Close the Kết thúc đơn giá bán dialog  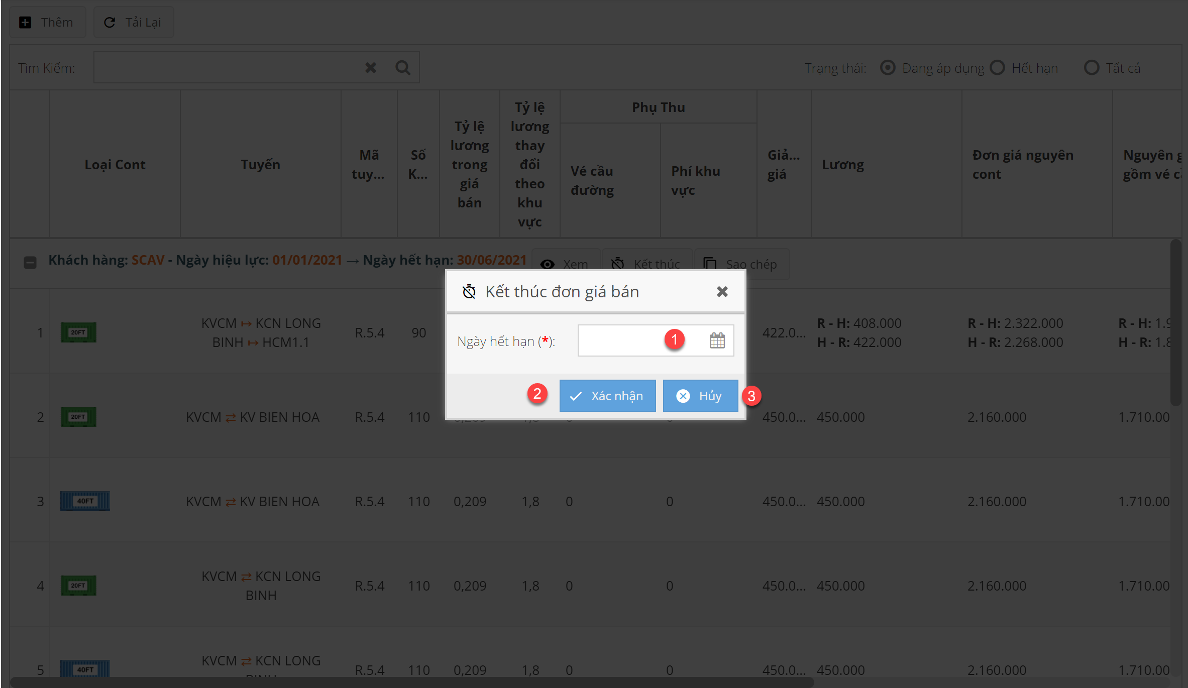point(722,292)
